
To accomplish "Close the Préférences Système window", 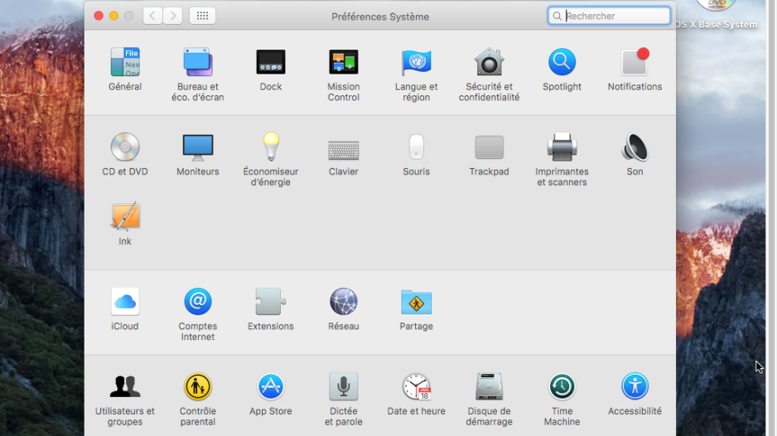I will pos(99,16).
